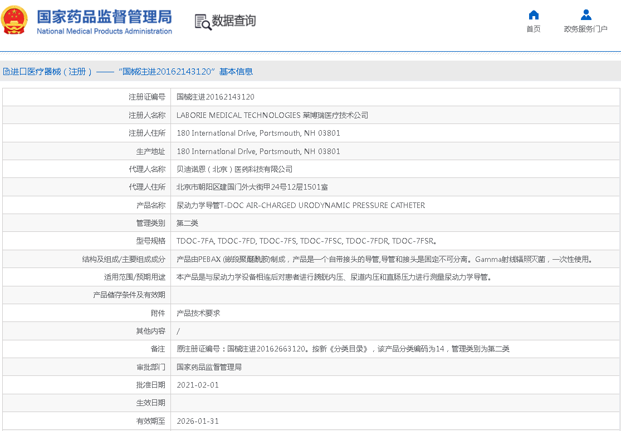Click the 生产地址 row label
Image resolution: width=621 pixels, height=431 pixels.
pos(150,151)
